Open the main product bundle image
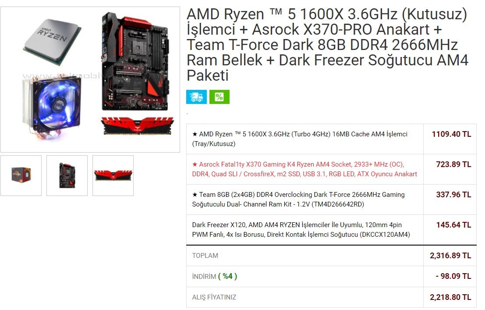 [90, 80]
